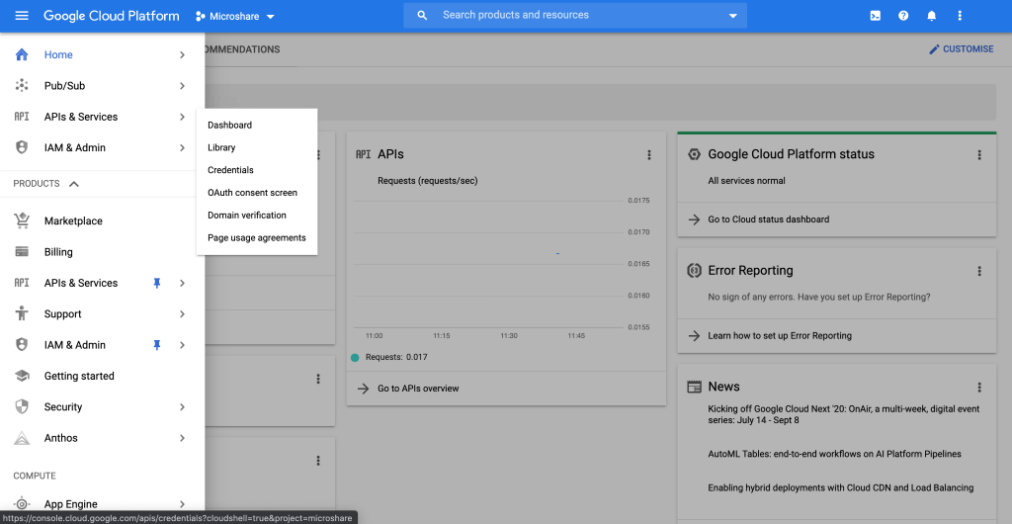
Task: Open the notifications bell
Action: [931, 16]
